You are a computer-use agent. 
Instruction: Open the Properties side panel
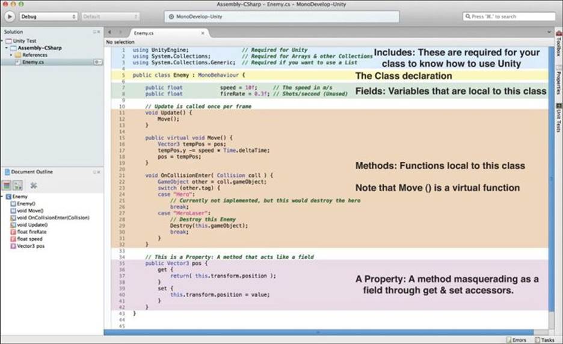point(559,80)
